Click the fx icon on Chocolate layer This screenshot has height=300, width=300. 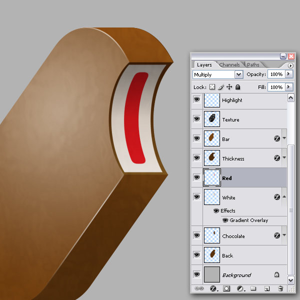pos(277,235)
